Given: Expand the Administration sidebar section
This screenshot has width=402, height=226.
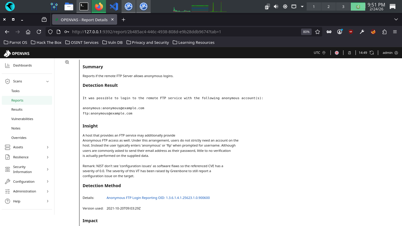Looking at the screenshot, I should pyautogui.click(x=47, y=191).
